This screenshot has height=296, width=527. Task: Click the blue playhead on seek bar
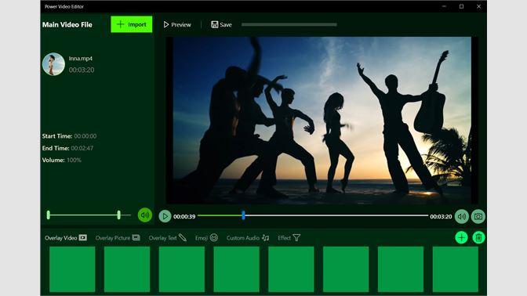[x=243, y=216]
